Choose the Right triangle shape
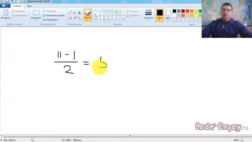The image size is (252, 142). pos(96,15)
